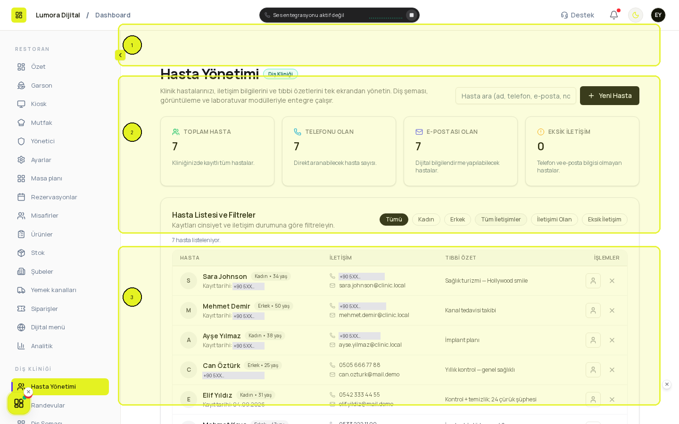The image size is (679, 424).
Task: Select the Kadın filter chip
Action: 426,220
